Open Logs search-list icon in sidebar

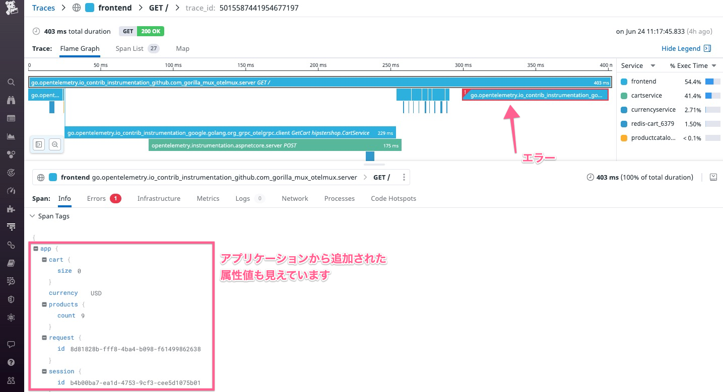[11, 281]
